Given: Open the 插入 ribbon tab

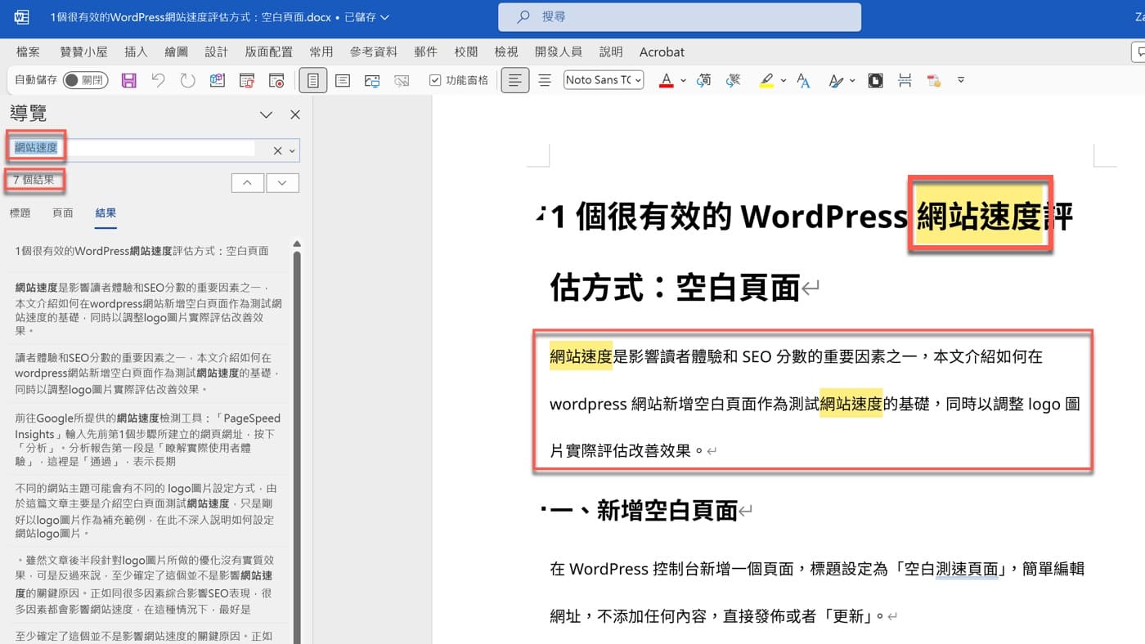Looking at the screenshot, I should pyautogui.click(x=136, y=51).
